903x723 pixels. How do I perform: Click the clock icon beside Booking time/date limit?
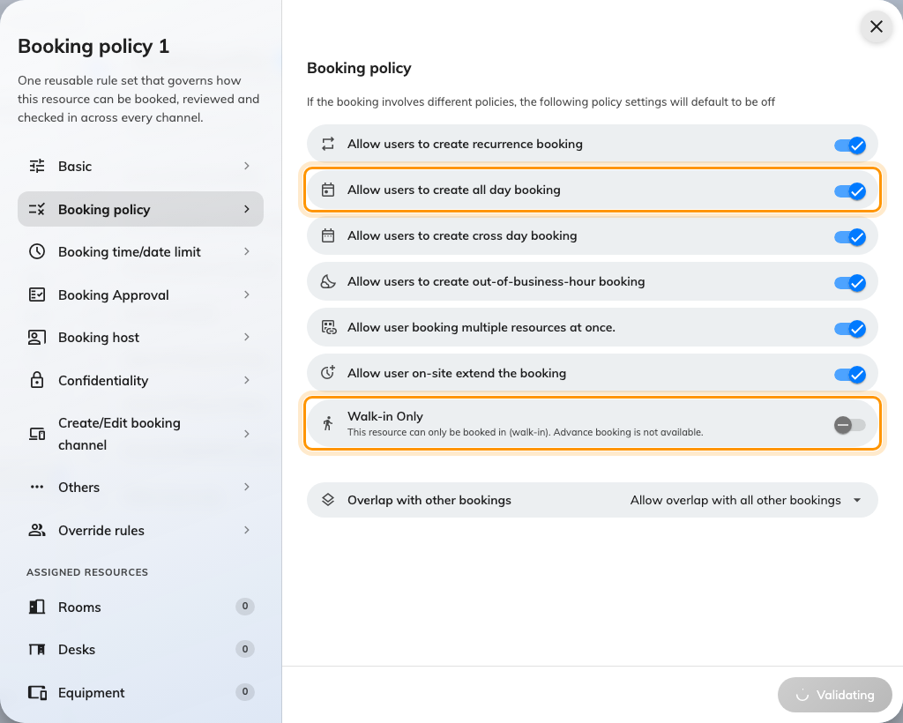[x=37, y=251]
